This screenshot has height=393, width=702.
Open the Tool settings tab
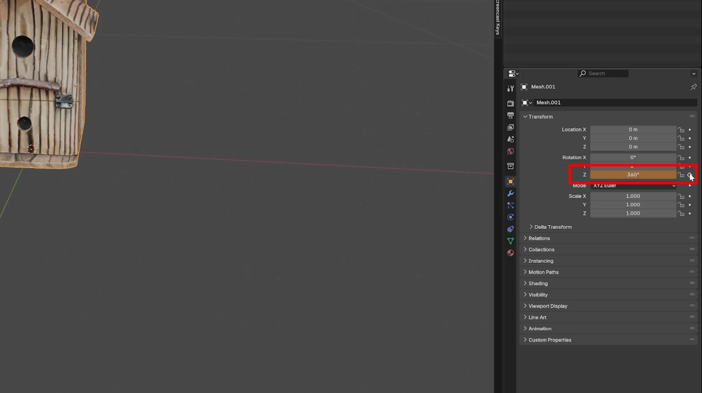[x=511, y=88]
